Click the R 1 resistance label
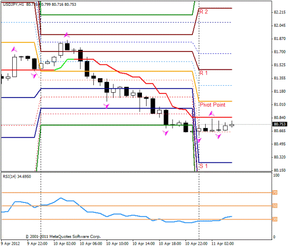The width and height of the screenshot is (288, 247). (203, 73)
